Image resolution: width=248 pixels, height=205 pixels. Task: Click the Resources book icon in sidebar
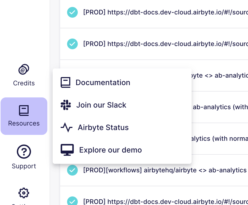[24, 111]
